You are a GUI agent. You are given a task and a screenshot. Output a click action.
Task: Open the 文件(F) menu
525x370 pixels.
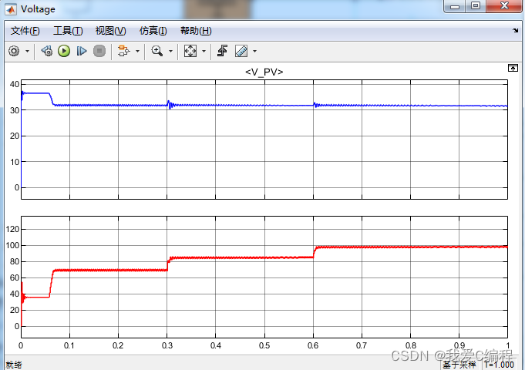pos(25,31)
